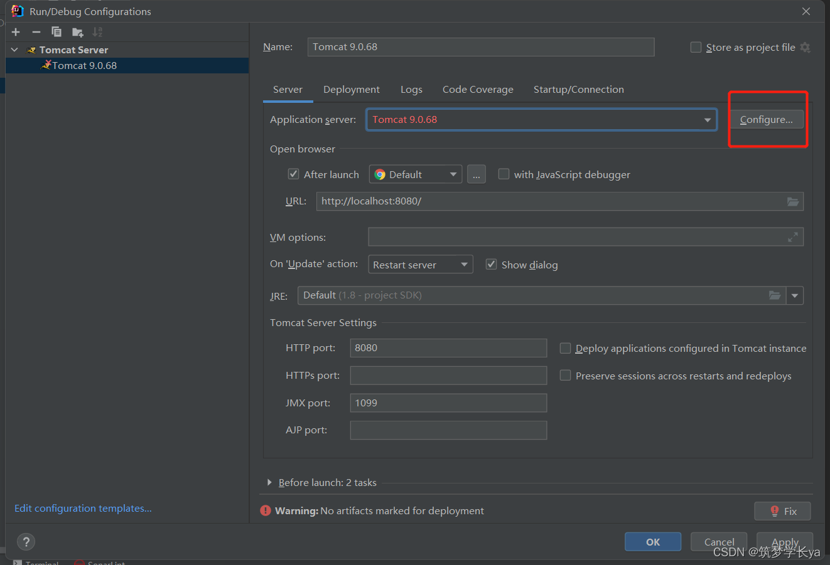Screen dimensions: 830x565
Task: Click the HTTPs port field
Action: pyautogui.click(x=448, y=375)
